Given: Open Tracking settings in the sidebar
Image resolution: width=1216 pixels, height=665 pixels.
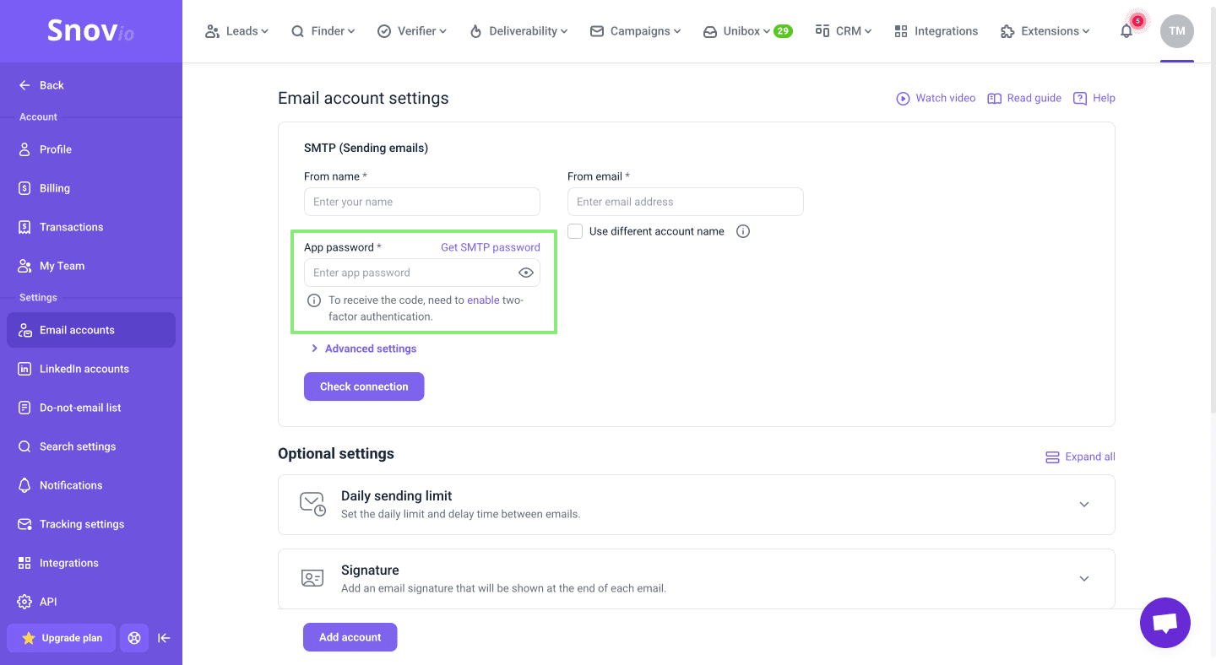Looking at the screenshot, I should coord(82,524).
